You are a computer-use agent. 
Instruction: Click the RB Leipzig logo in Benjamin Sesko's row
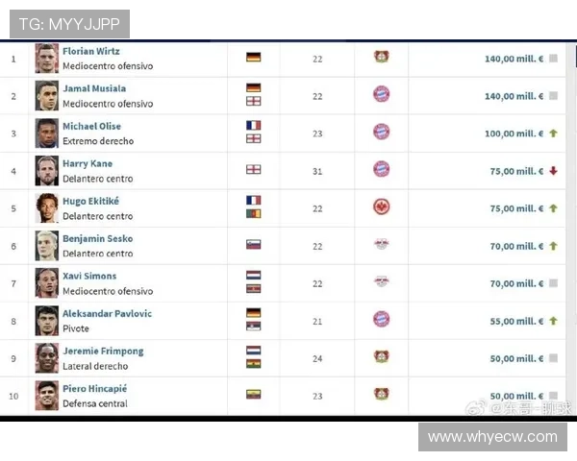382,245
